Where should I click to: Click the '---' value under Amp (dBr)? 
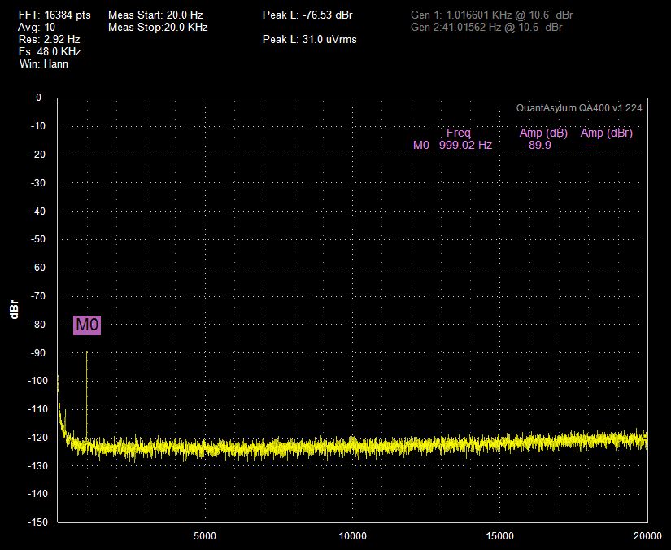[590, 146]
